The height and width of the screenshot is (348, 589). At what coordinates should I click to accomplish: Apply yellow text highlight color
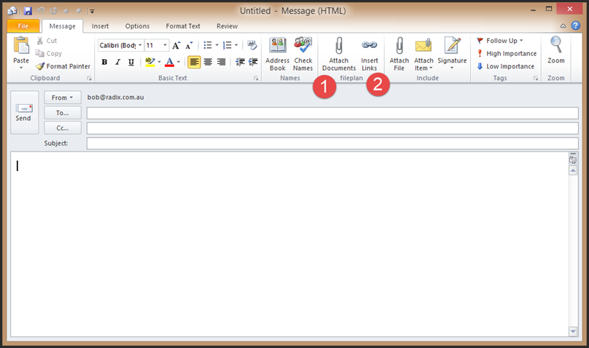(x=150, y=62)
